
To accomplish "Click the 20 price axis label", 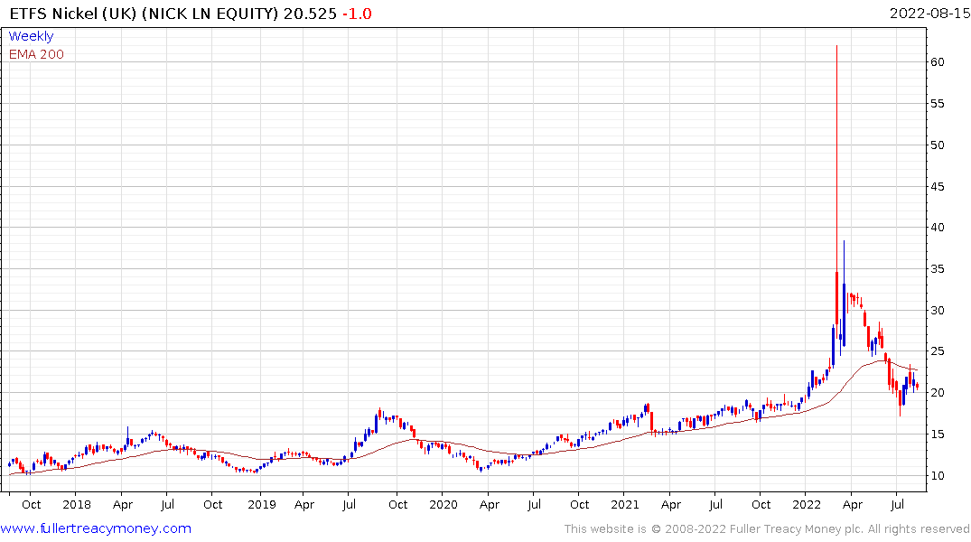I will point(937,393).
